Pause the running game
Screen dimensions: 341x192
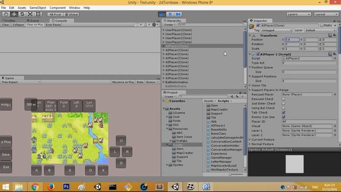coord(170,14)
